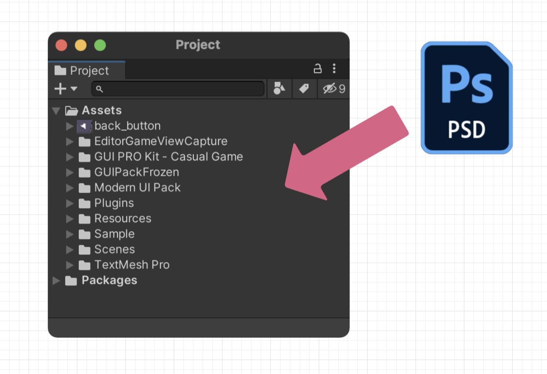The height and width of the screenshot is (374, 547).
Task: Search by label tag icon
Action: pyautogui.click(x=303, y=89)
